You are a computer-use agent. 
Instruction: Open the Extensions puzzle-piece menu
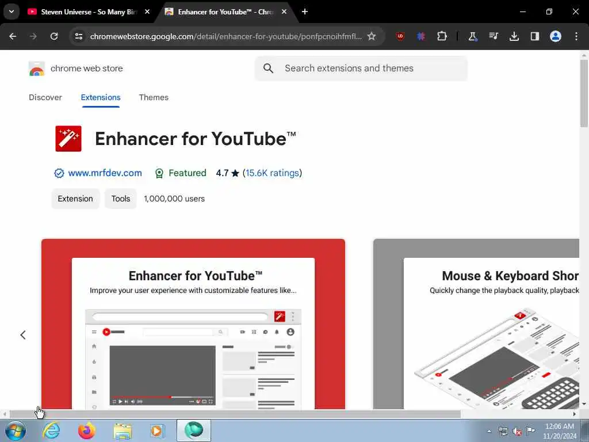(442, 36)
